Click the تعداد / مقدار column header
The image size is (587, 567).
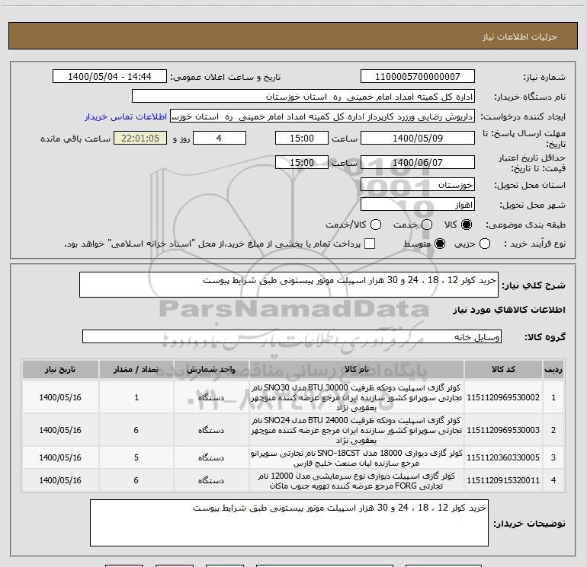point(136,370)
